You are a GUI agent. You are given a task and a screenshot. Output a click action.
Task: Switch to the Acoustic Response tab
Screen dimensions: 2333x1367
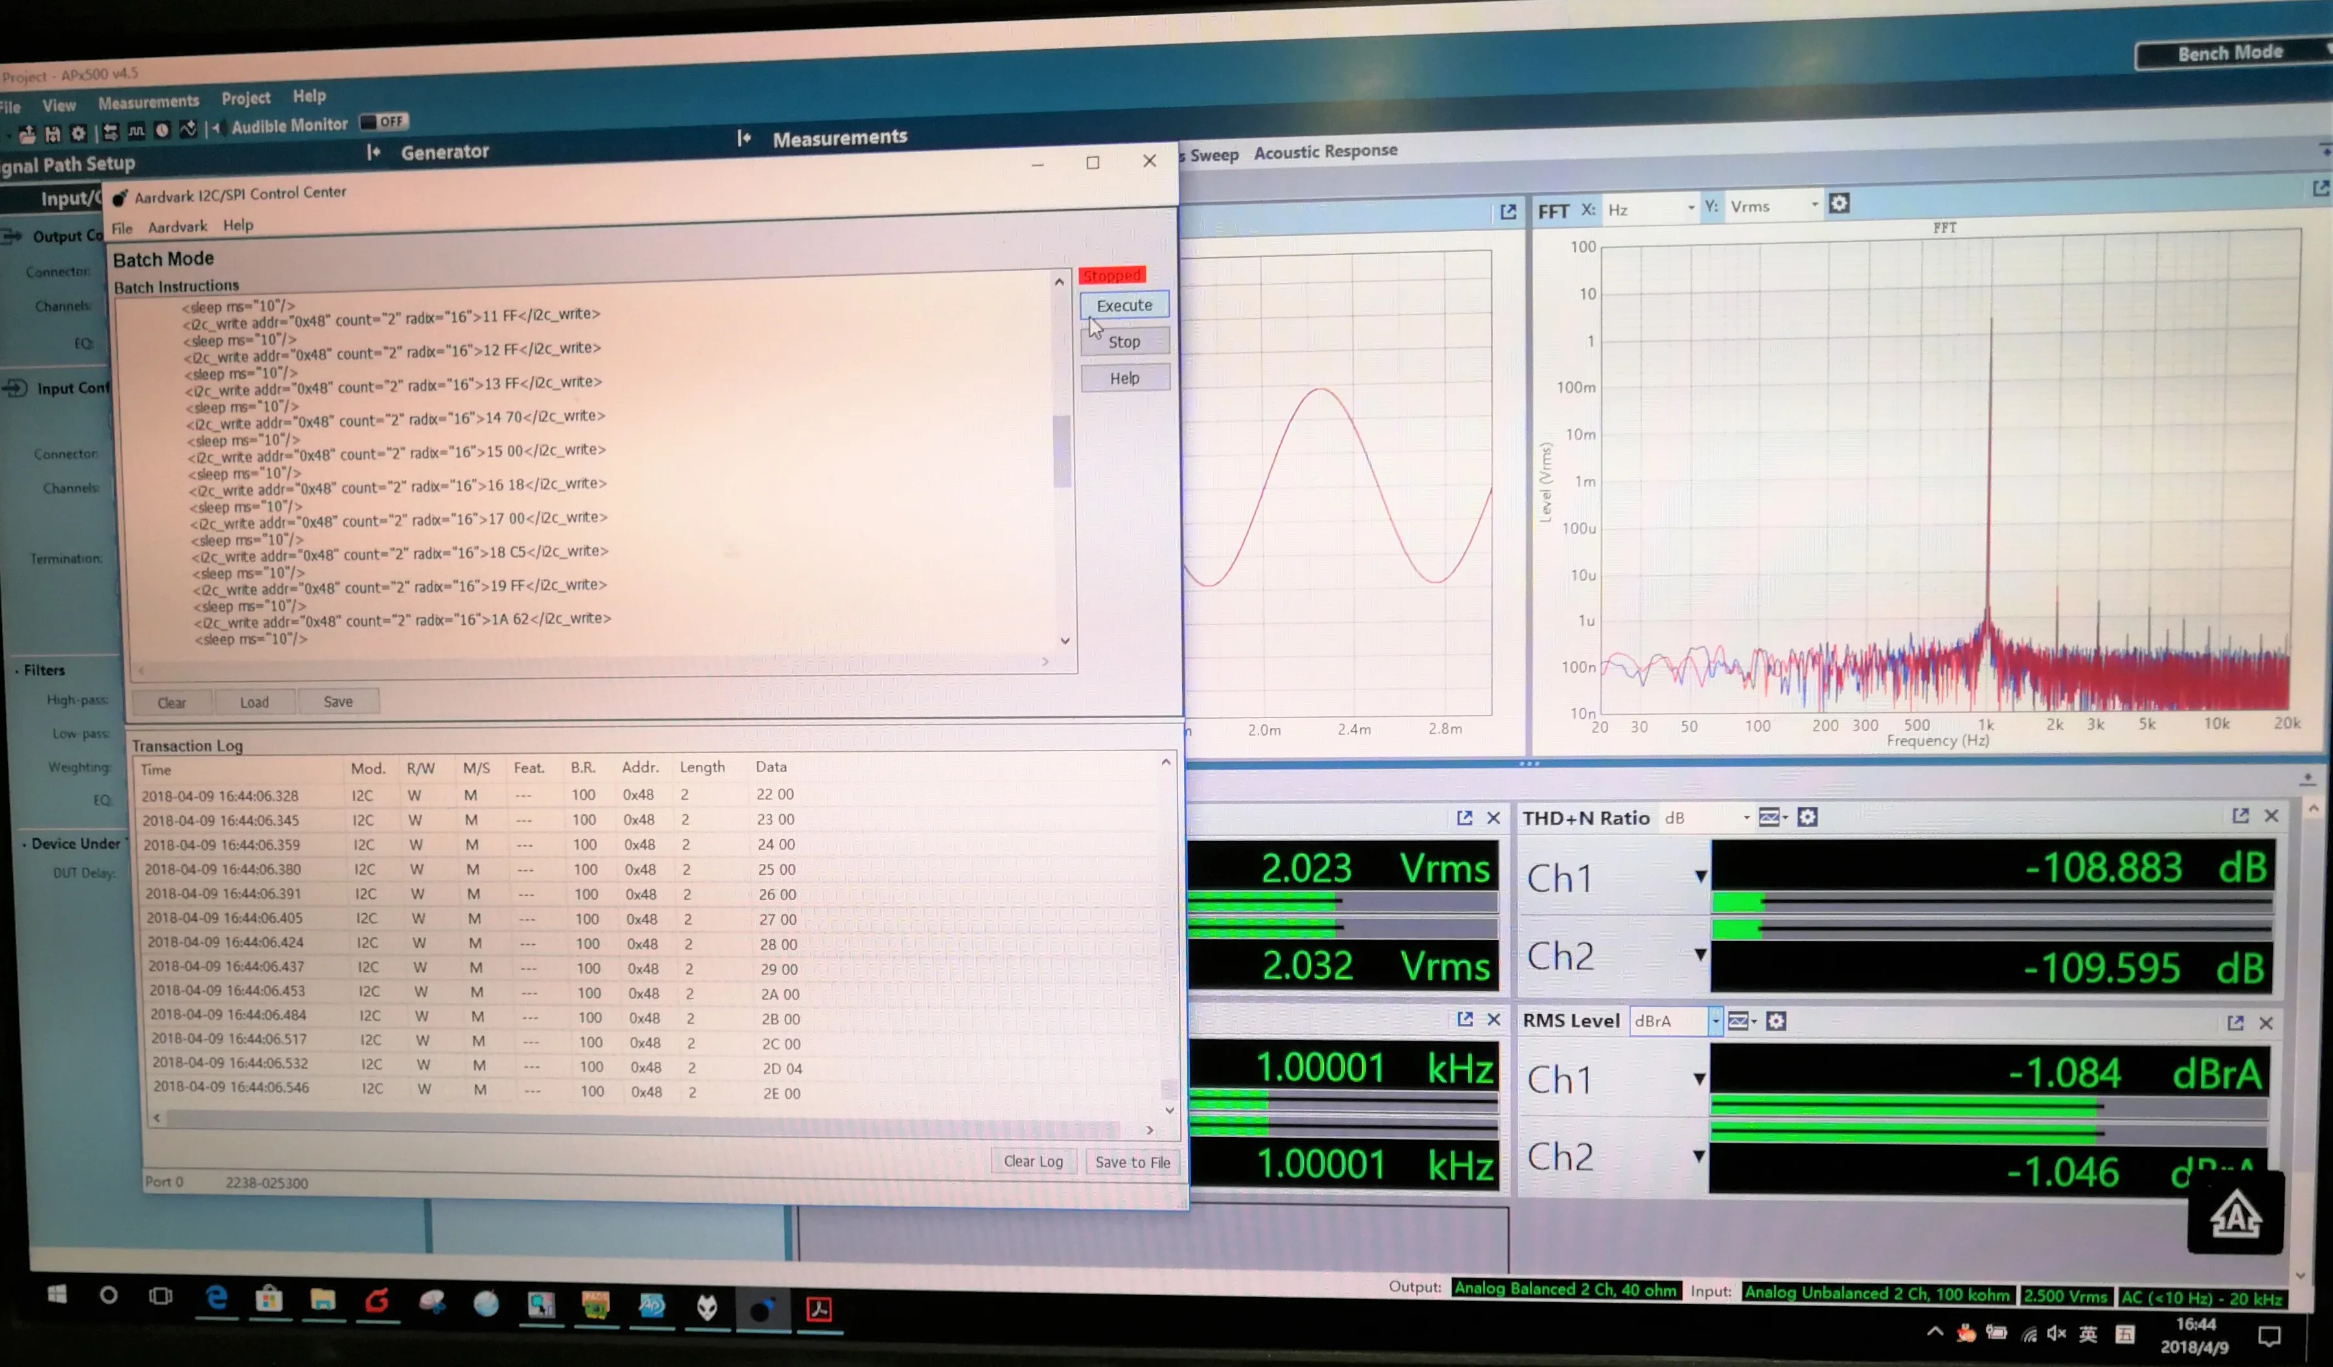(x=1325, y=151)
